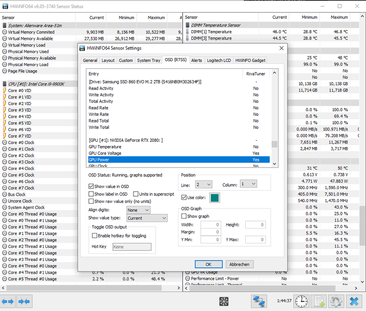Open the Line position dropdown
Screen dimensions: 366x311
(x=203, y=184)
